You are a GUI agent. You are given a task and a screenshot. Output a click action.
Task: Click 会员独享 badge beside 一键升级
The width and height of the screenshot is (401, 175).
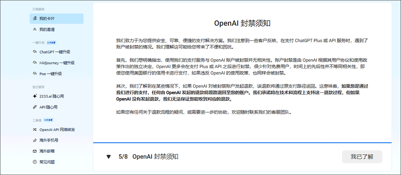[x=51, y=43]
